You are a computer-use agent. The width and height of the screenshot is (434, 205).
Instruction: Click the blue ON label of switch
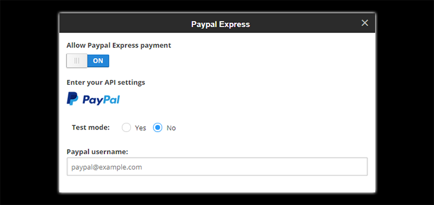tap(98, 61)
